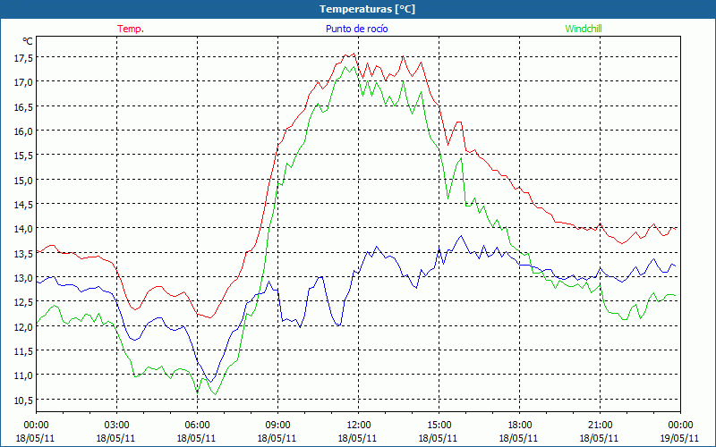Click the 15,0 y-axis value

pyautogui.click(x=23, y=180)
